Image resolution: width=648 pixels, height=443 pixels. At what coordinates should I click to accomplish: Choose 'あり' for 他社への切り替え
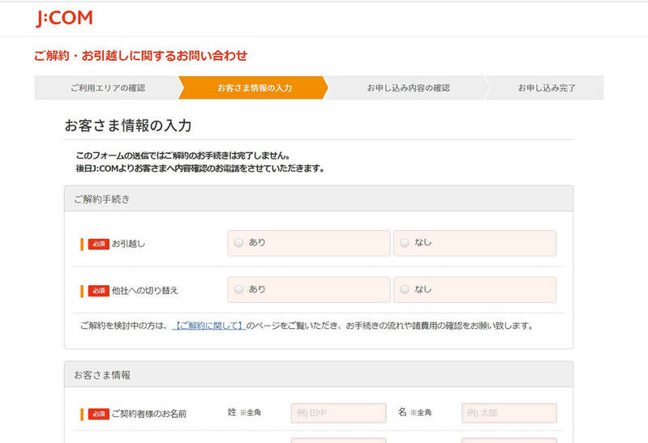(x=239, y=289)
